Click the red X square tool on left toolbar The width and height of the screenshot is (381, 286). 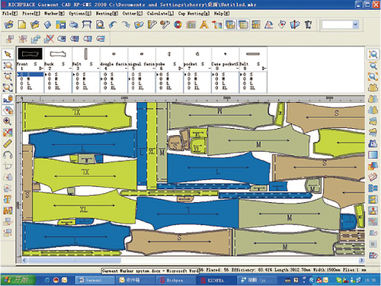8,132
